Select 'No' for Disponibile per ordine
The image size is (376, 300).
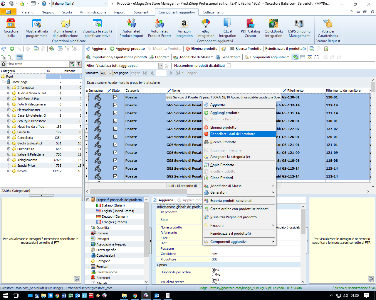(214, 275)
